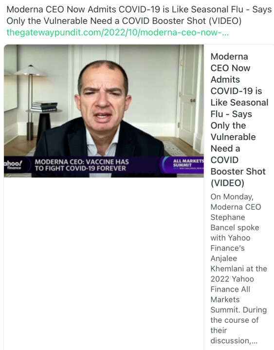Click the white door in the video frame
The height and width of the screenshot is (350, 274).
pyautogui.click(x=188, y=95)
